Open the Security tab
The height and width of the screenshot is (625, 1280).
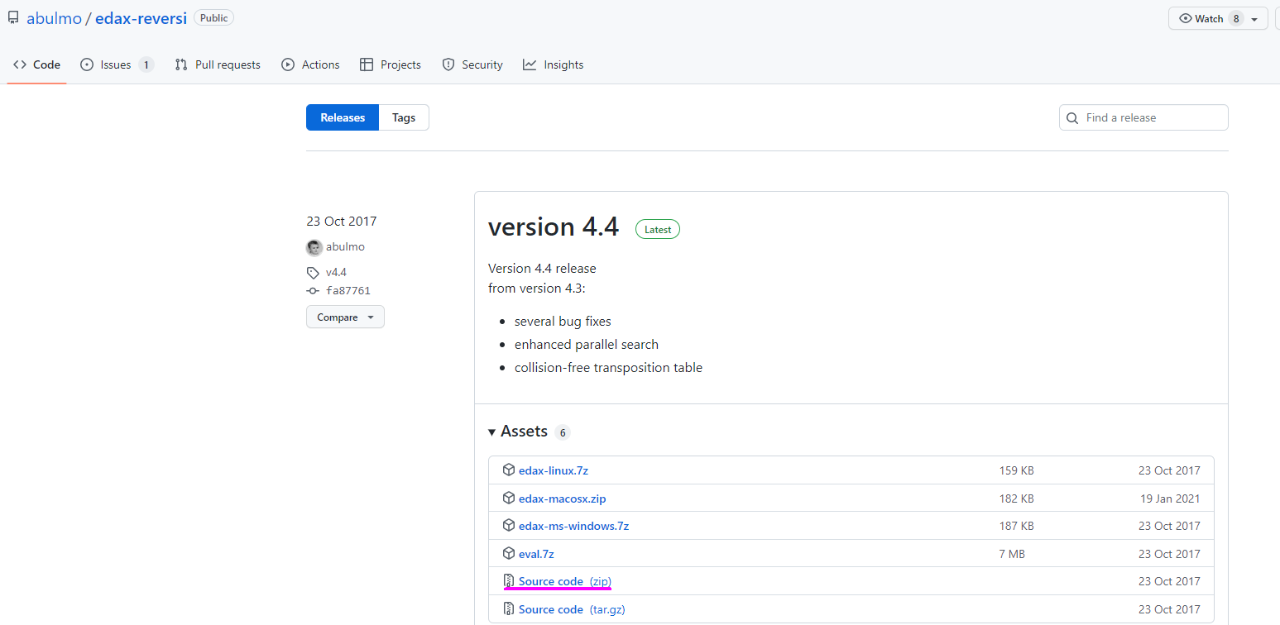pos(472,64)
